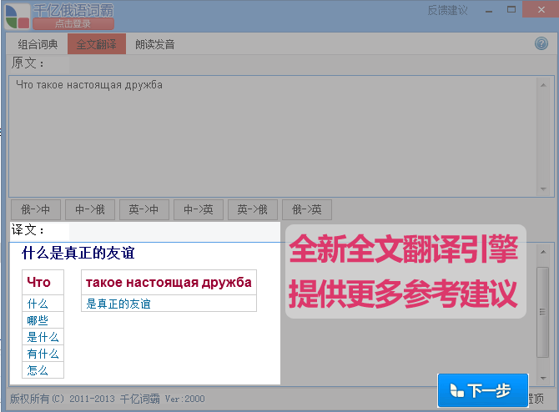
Task: Click the translation pane scrollbar up arrow
Action: click(543, 252)
